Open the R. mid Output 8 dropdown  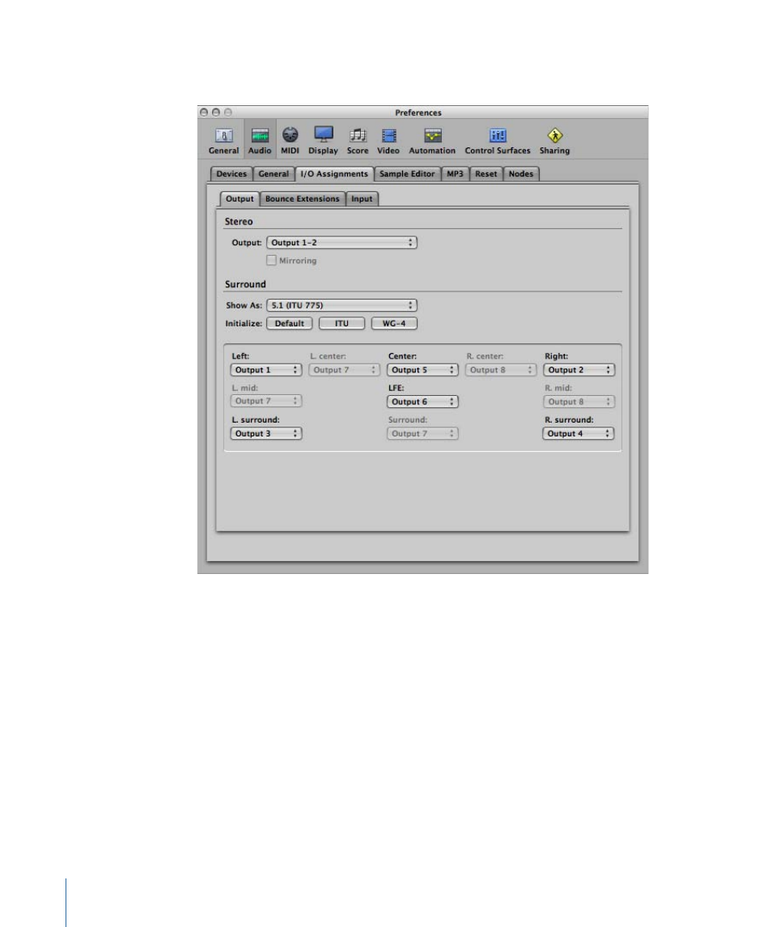[579, 402]
